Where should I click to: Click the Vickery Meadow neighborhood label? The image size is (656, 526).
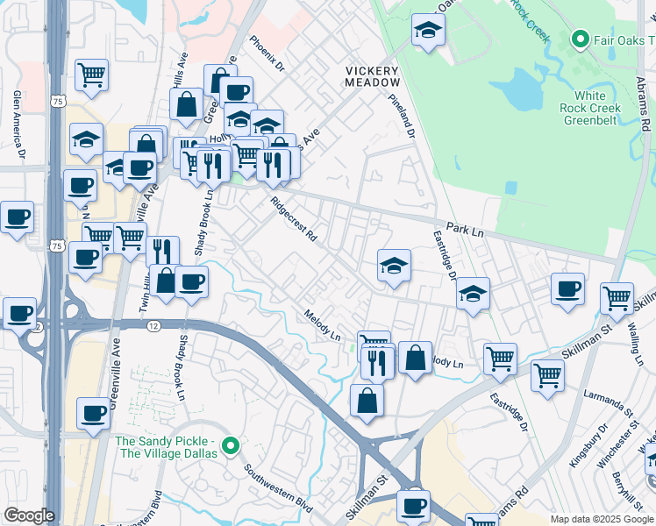pos(372,76)
